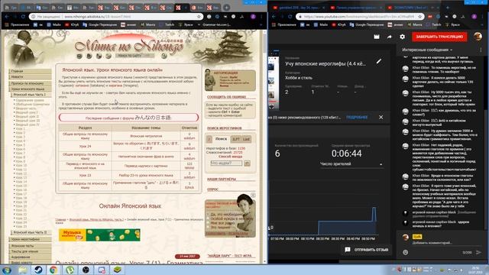Click the site search go icon in header
This screenshot has height=275, width=489.
click(x=164, y=56)
